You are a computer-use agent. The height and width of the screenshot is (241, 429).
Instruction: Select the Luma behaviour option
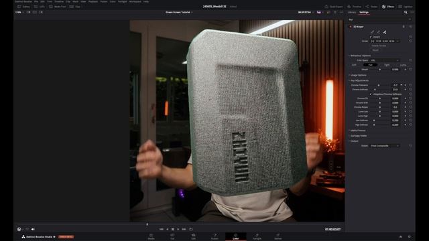pos(403,65)
